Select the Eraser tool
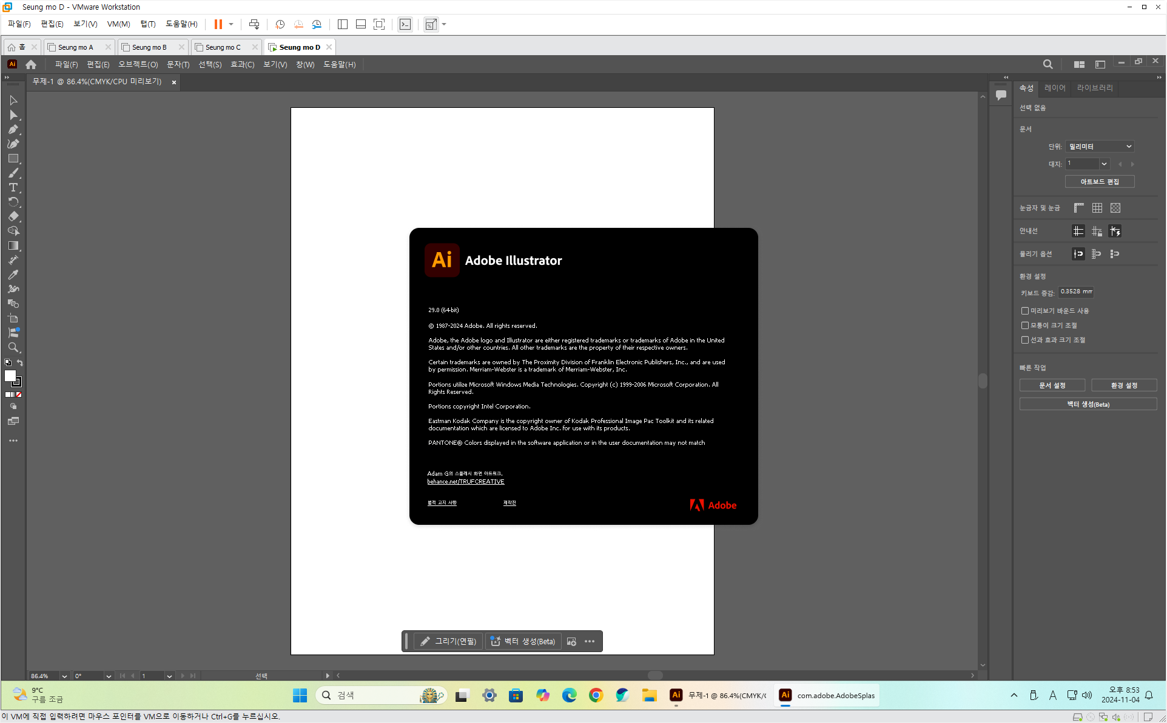Viewport: 1167px width, 723px height. [13, 216]
